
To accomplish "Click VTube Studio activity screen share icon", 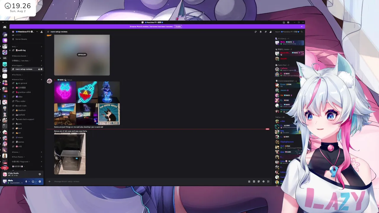I will [40, 174].
